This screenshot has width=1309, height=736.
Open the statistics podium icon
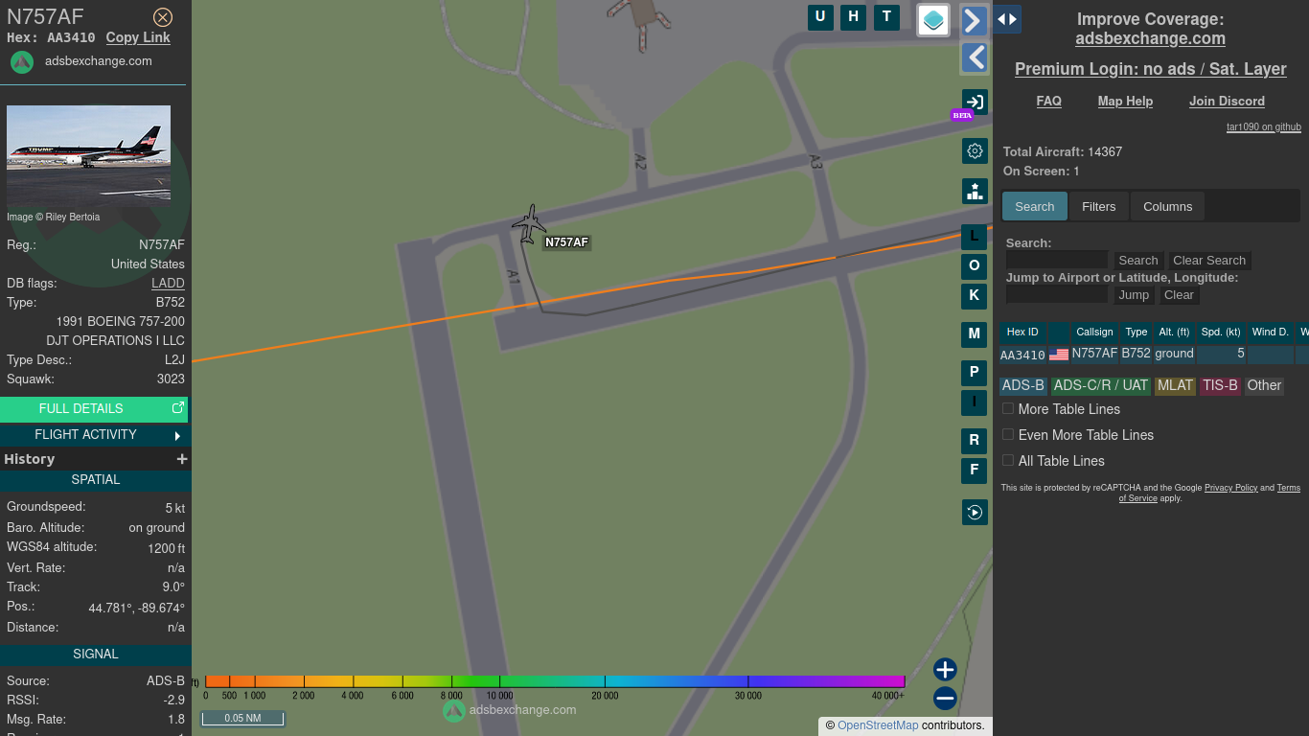[x=975, y=191]
